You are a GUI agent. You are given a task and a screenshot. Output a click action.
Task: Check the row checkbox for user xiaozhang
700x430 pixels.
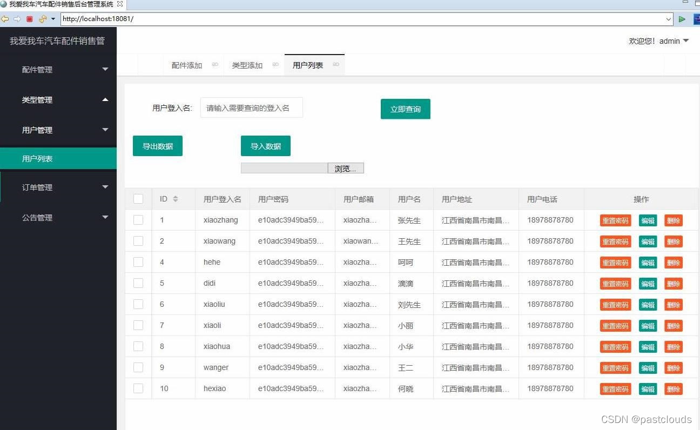tap(138, 220)
